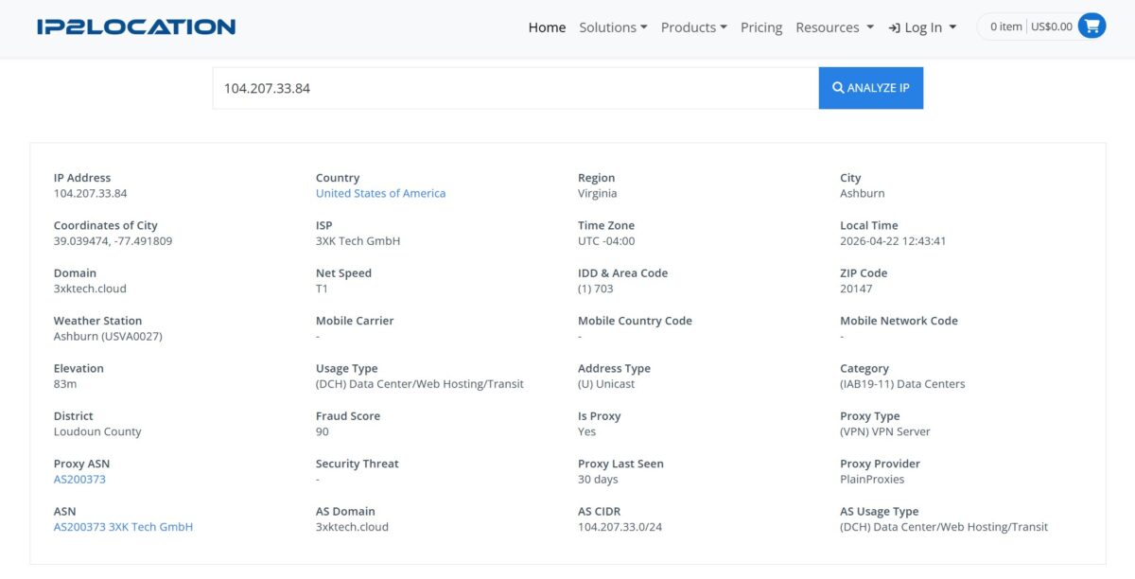Image resolution: width=1135 pixels, height=579 pixels.
Task: Open the shopping cart icon
Action: pos(1091,26)
